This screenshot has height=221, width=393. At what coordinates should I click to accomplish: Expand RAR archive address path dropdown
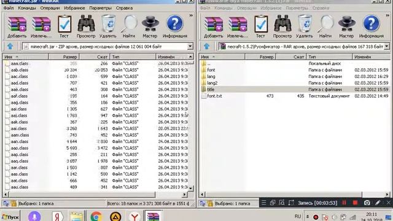[386, 47]
